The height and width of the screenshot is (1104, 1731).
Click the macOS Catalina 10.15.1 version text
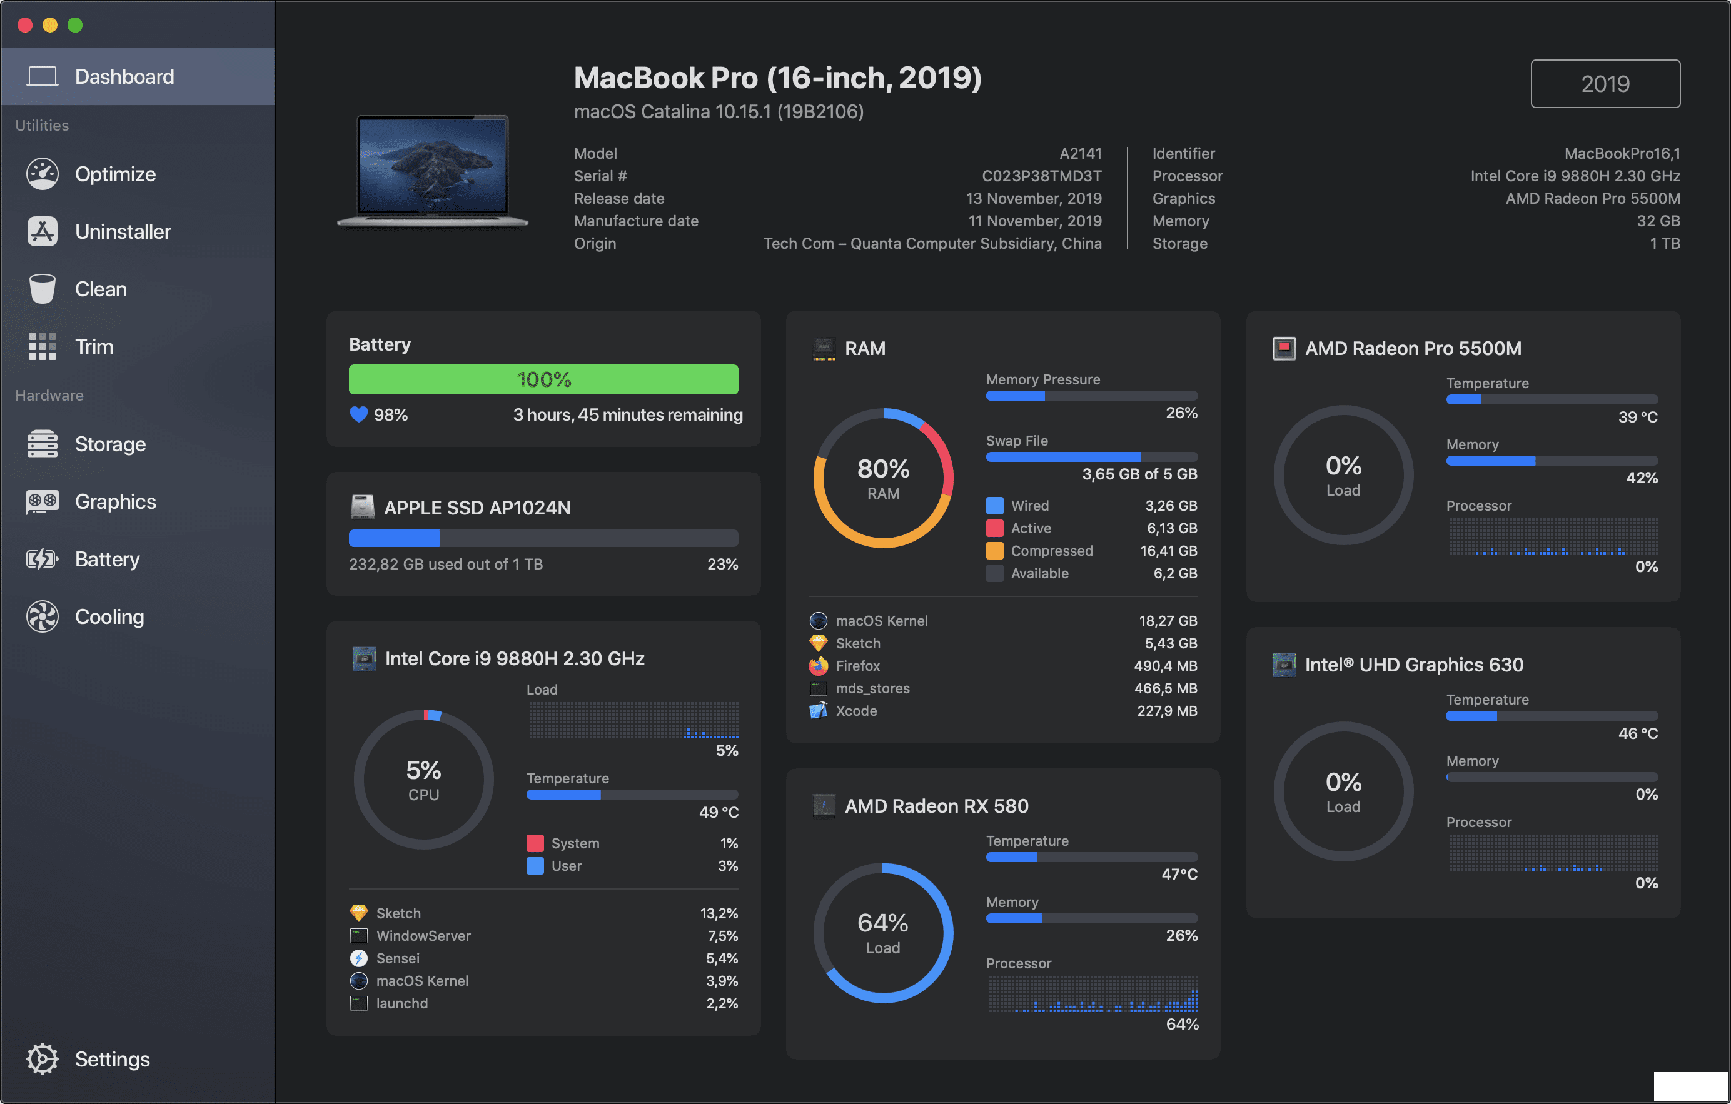[718, 111]
